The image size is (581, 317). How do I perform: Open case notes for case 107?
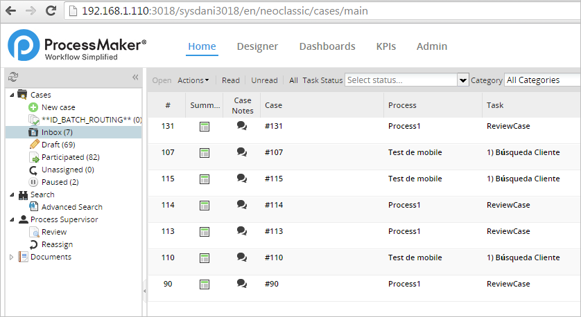(x=241, y=152)
